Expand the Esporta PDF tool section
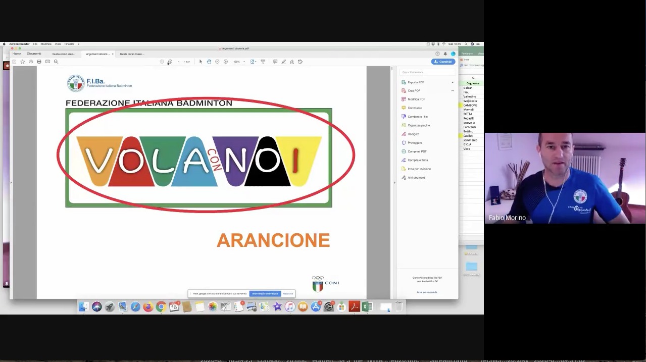 click(453, 82)
